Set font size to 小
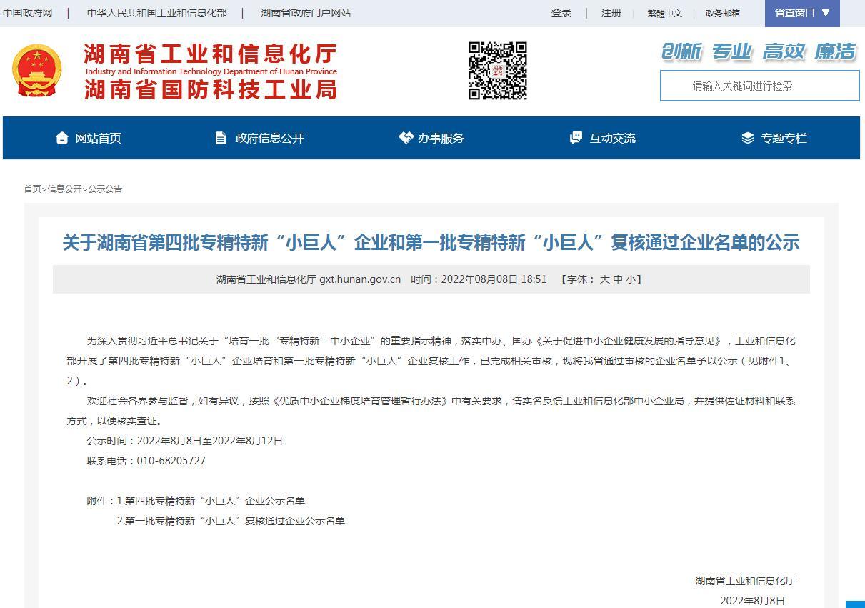 click(x=630, y=279)
